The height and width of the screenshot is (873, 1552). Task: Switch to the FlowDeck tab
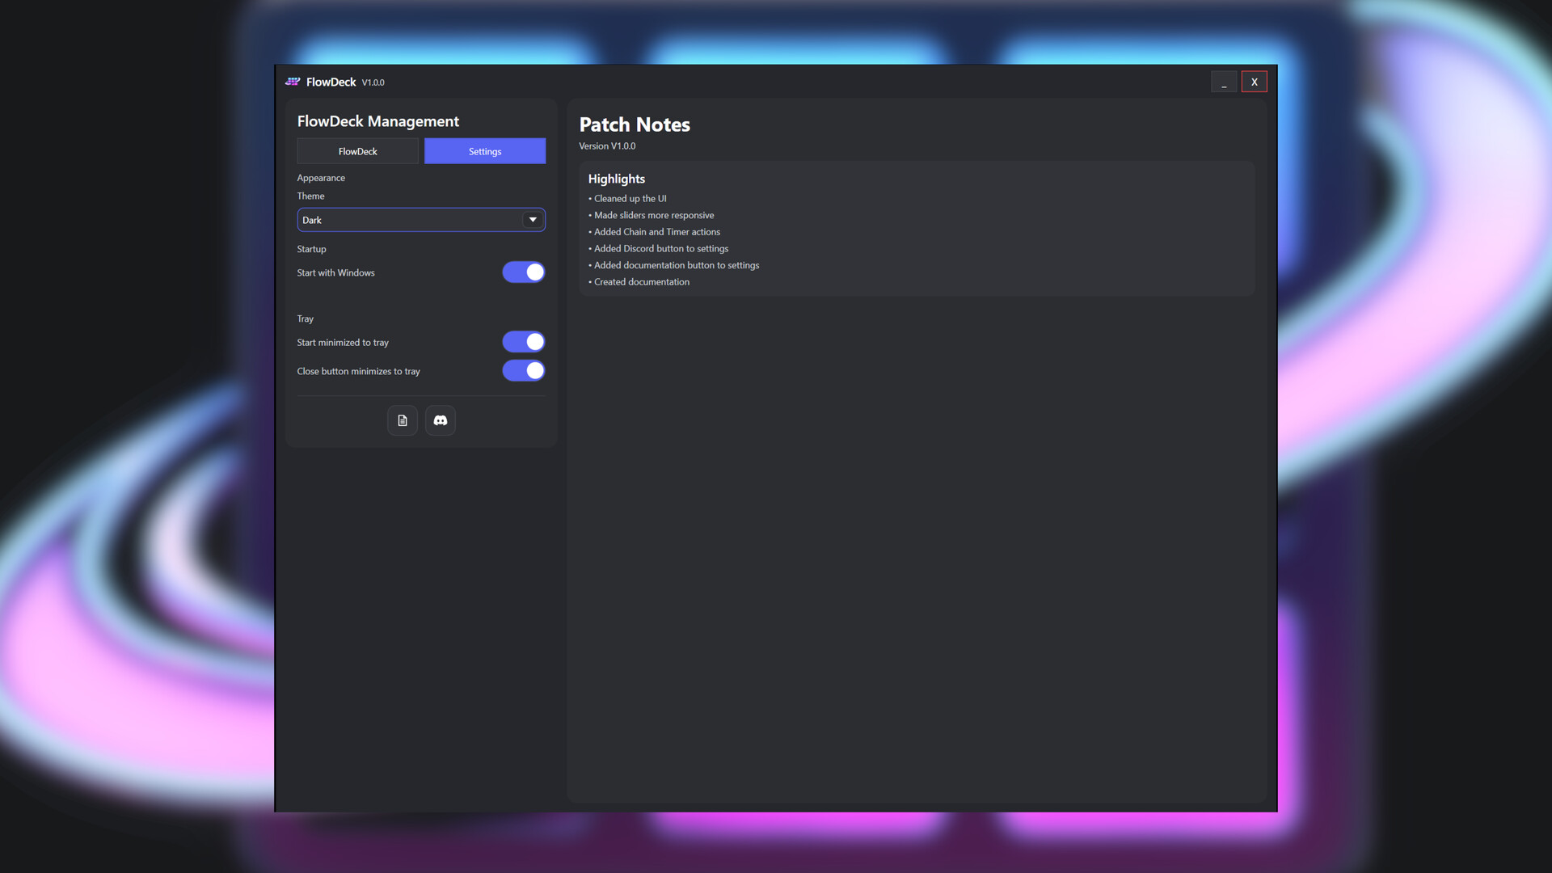tap(357, 151)
